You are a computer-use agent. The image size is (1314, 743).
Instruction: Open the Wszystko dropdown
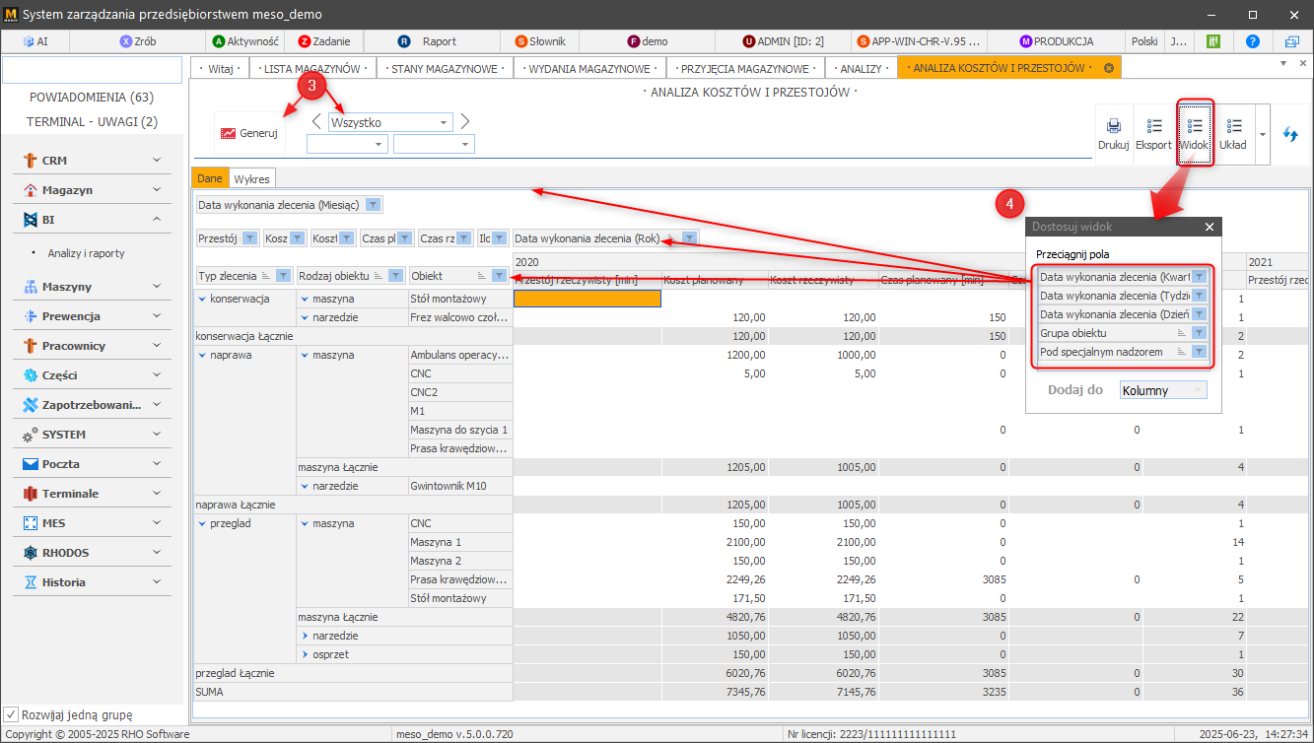click(x=445, y=123)
